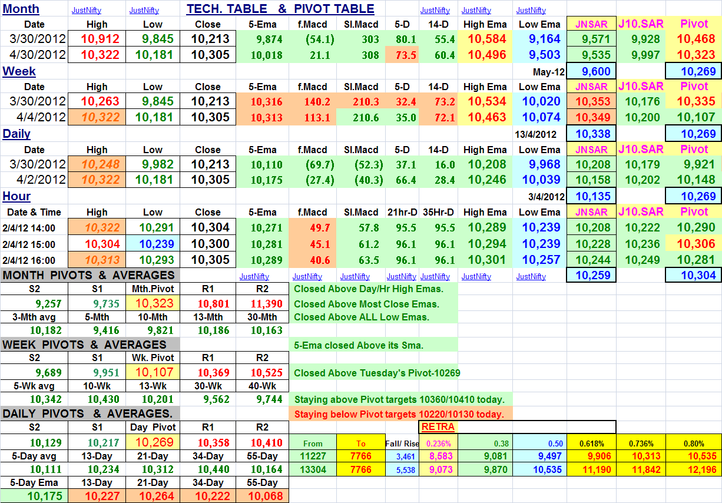The width and height of the screenshot is (722, 503).
Task: Select monthly S2 value 9,257
Action: (x=34, y=304)
